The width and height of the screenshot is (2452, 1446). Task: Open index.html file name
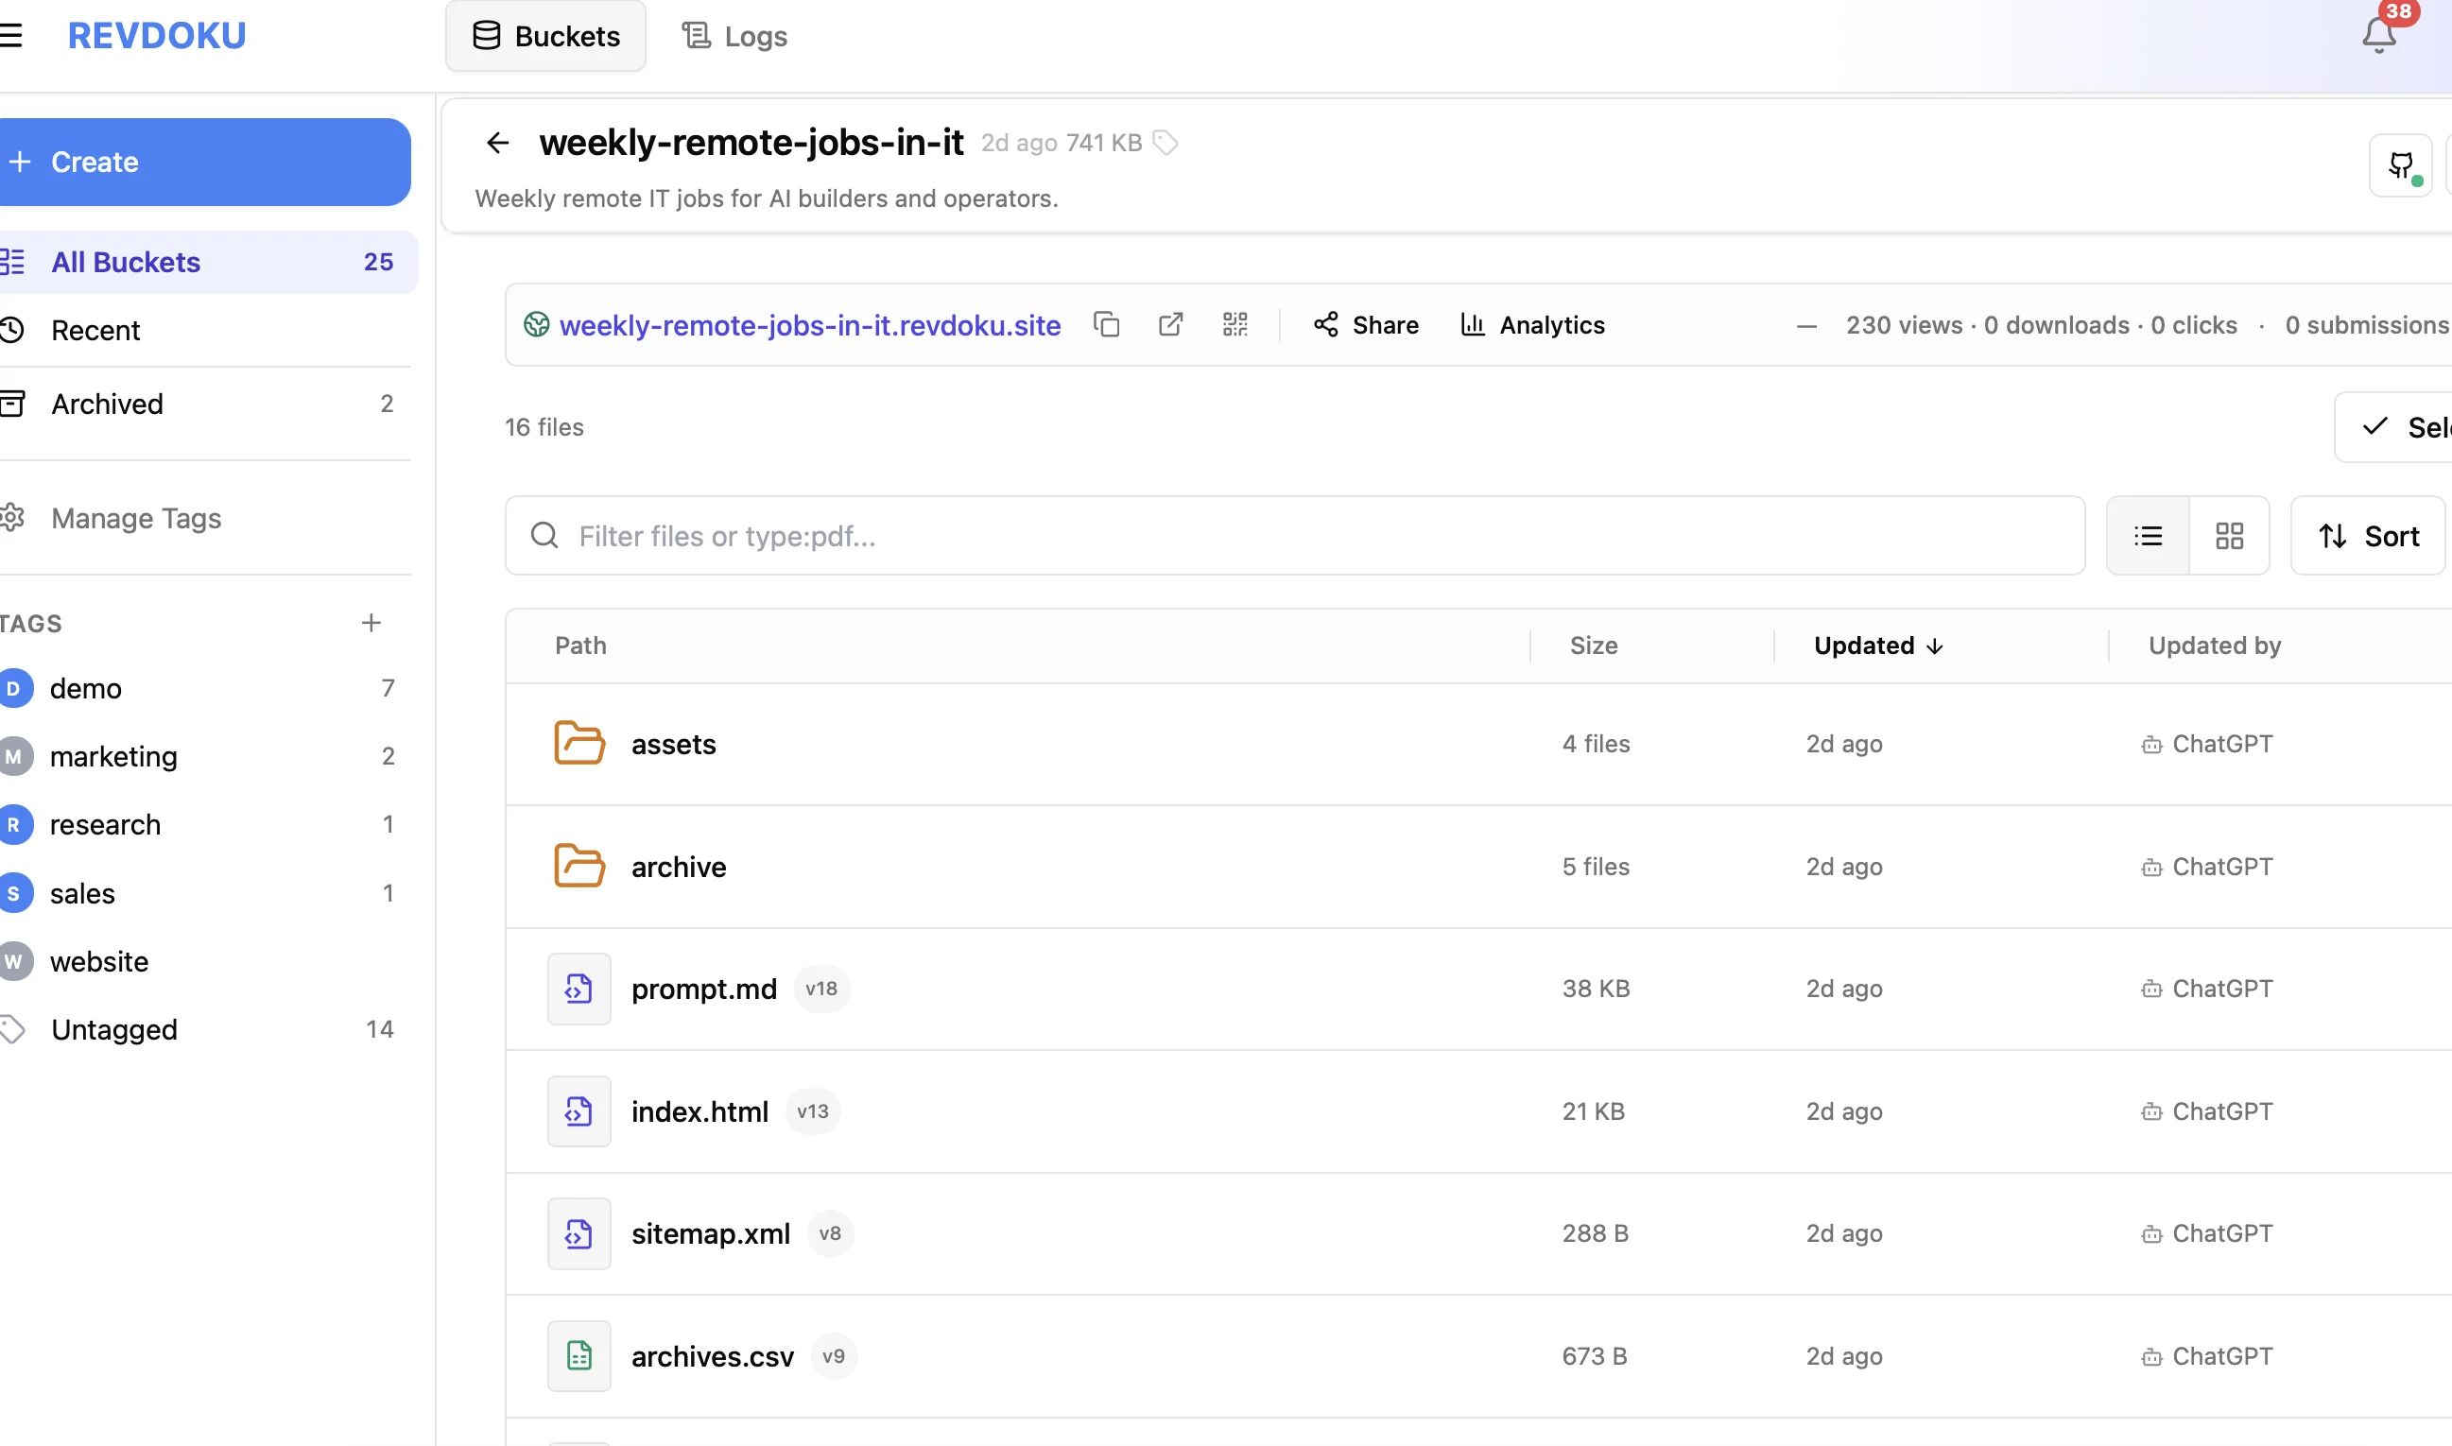[699, 1111]
